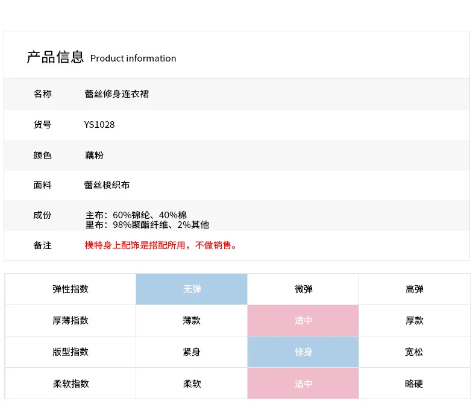Click the 略硬 cell

click(415, 383)
